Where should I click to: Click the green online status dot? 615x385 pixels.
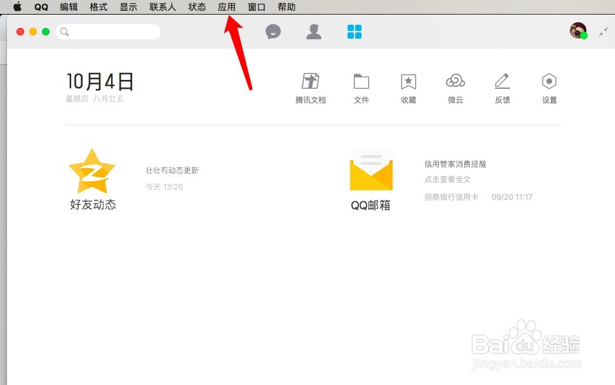point(584,36)
